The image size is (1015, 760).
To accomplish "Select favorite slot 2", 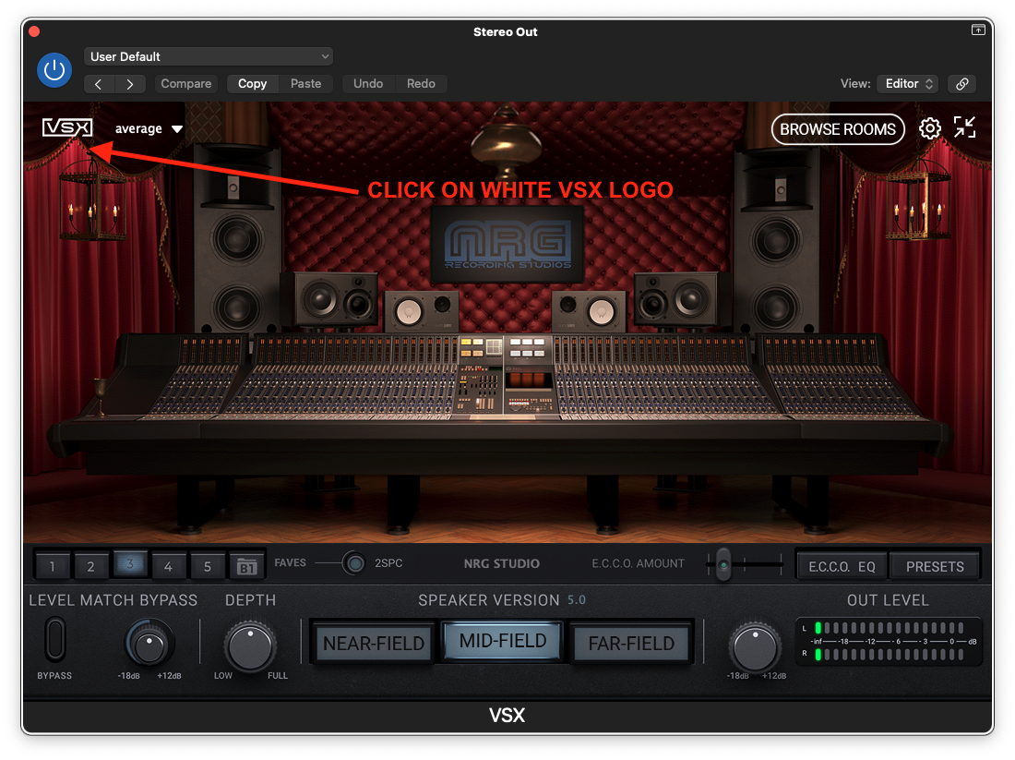I will (x=90, y=566).
